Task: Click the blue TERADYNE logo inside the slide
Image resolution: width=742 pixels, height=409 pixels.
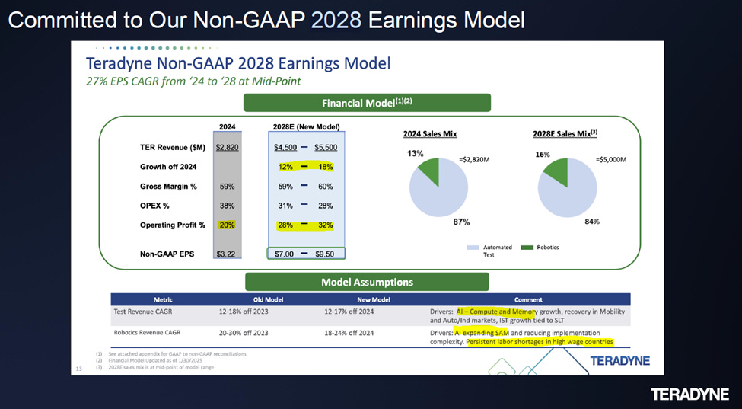Action: point(619,361)
